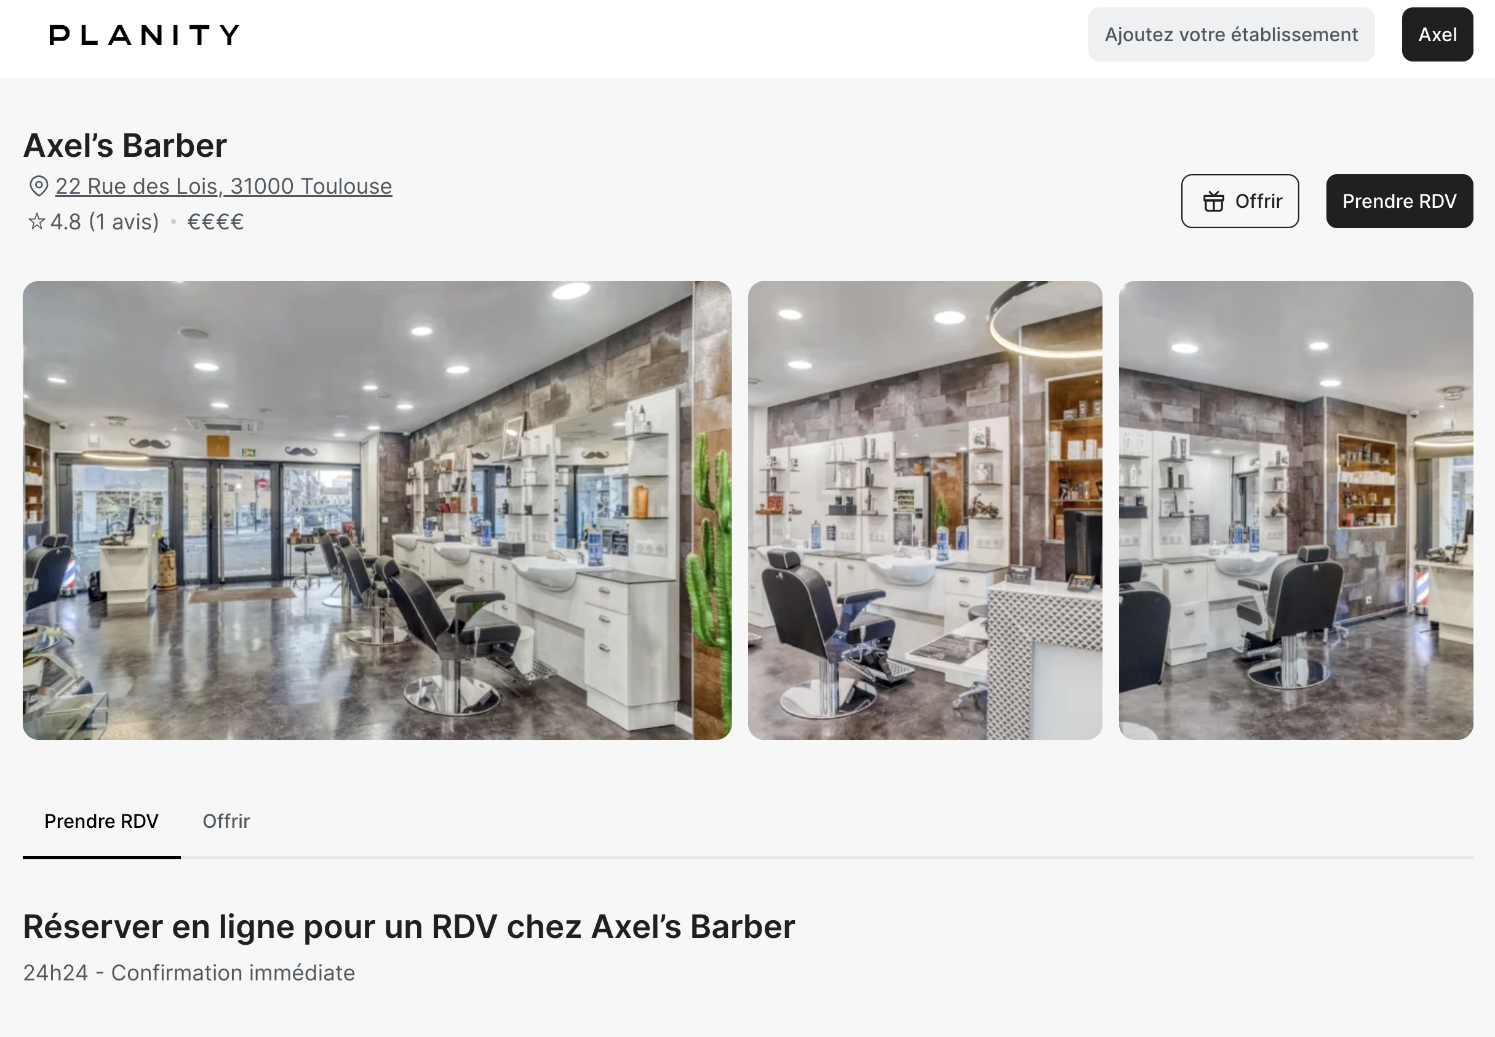This screenshot has width=1495, height=1037.
Task: Click the star rating icon
Action: click(37, 221)
